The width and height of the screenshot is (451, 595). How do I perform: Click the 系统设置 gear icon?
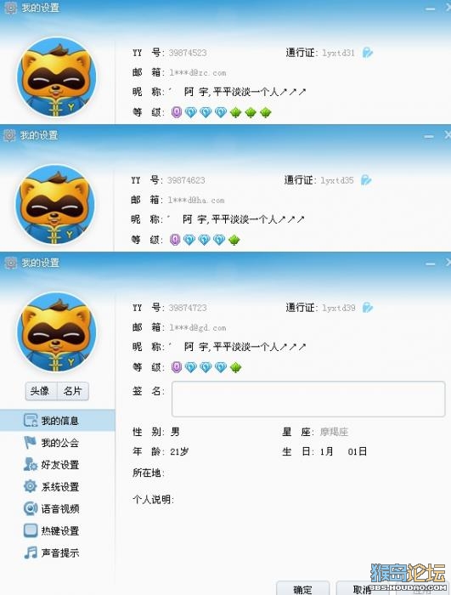pos(31,486)
